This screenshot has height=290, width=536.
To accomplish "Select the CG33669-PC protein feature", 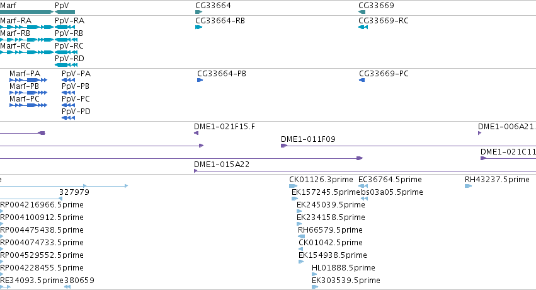I will [362, 80].
